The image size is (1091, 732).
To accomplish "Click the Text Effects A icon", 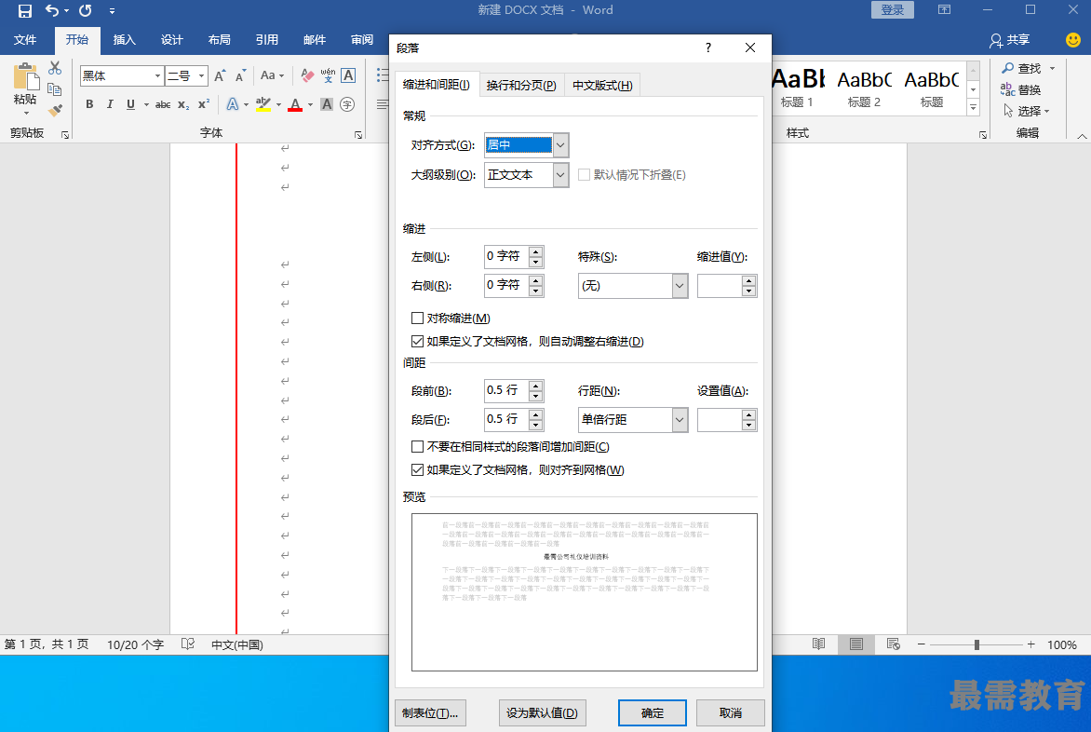I will pyautogui.click(x=233, y=104).
